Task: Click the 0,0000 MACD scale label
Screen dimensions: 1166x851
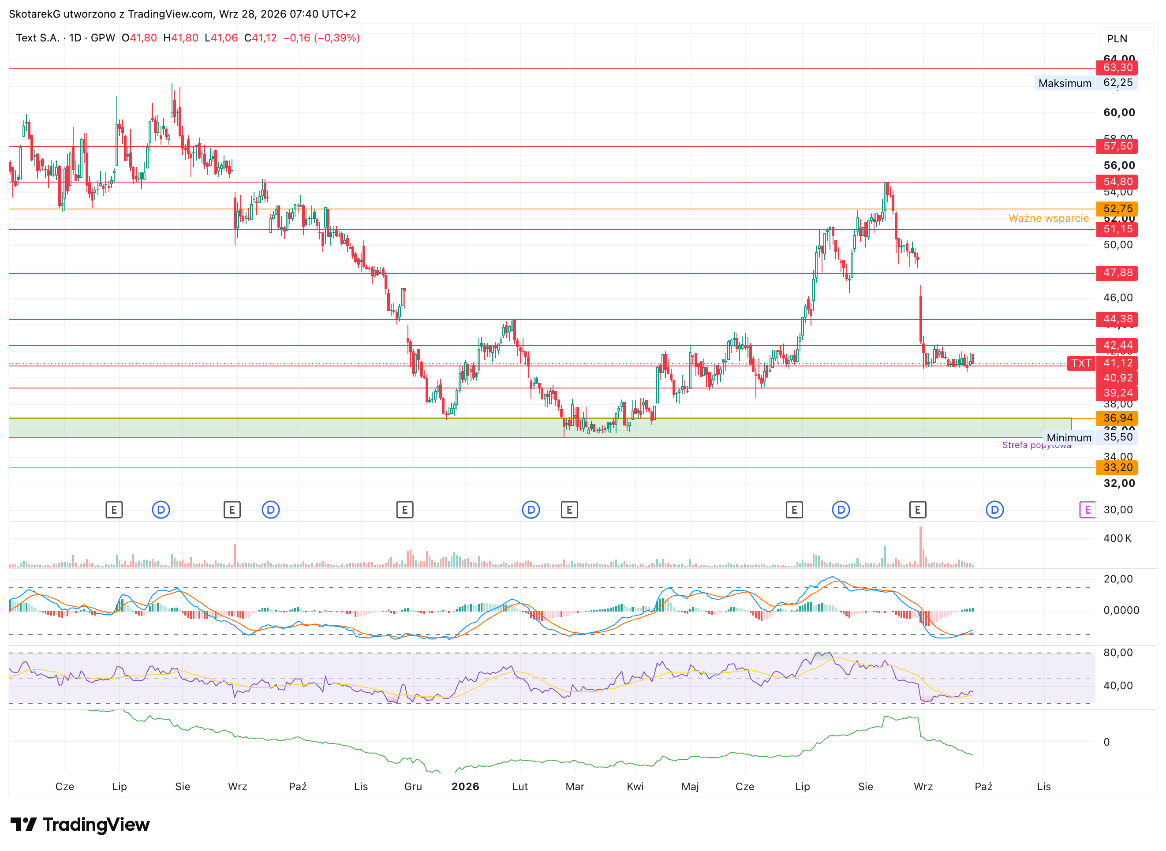Action: pos(1121,610)
